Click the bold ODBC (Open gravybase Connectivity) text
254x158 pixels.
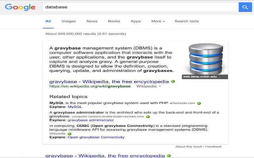coord(115,126)
